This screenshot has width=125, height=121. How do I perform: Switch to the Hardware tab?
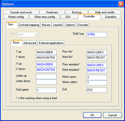click(52, 12)
